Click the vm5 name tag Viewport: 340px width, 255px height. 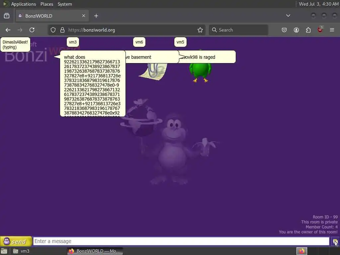(x=180, y=42)
